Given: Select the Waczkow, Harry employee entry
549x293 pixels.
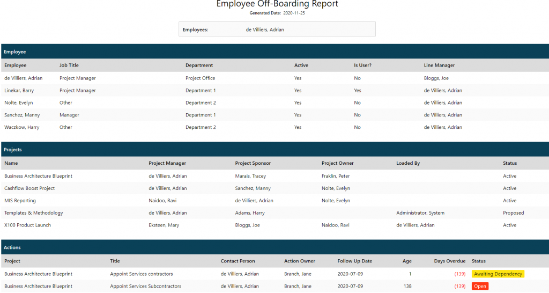Looking at the screenshot, I should (x=21, y=128).
